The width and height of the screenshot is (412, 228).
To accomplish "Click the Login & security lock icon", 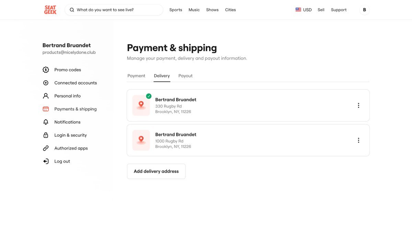I will pyautogui.click(x=46, y=135).
